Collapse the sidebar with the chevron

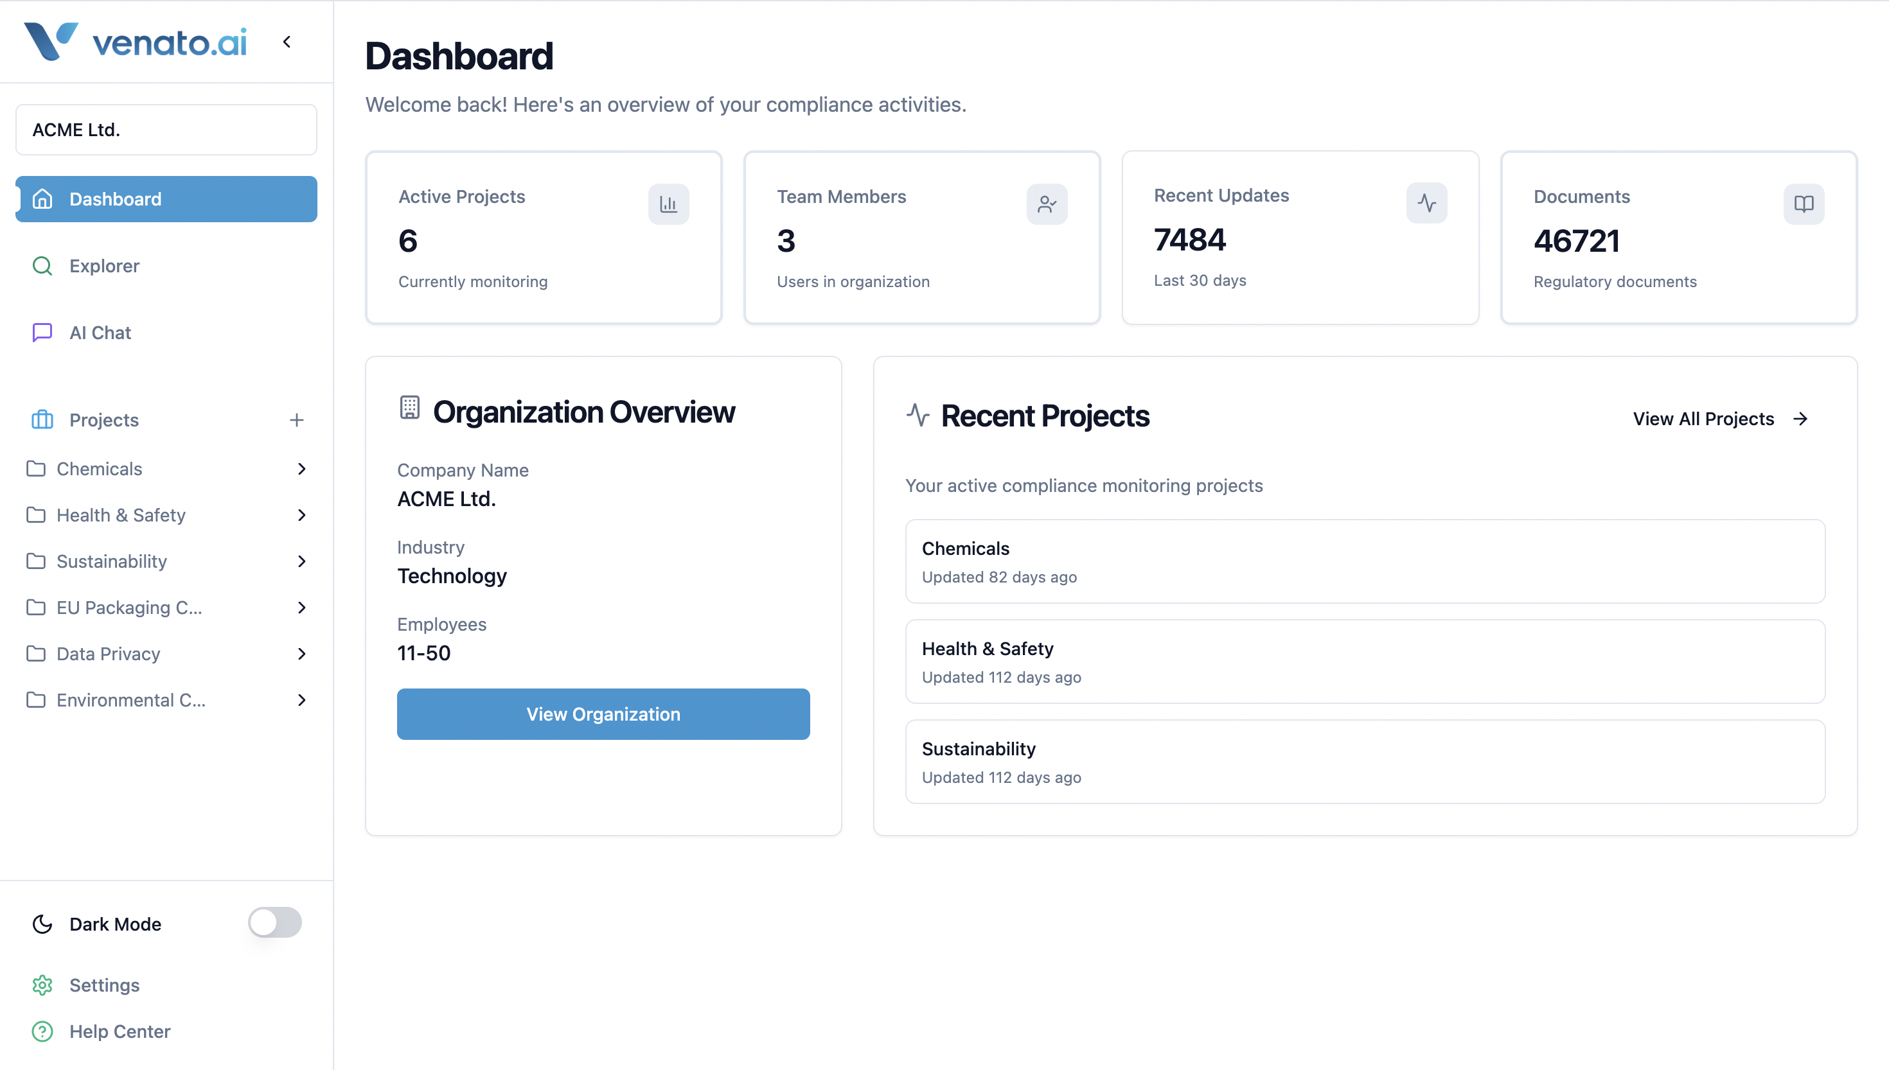(287, 42)
